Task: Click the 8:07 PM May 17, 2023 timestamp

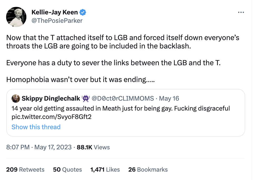Action: pyautogui.click(x=39, y=147)
